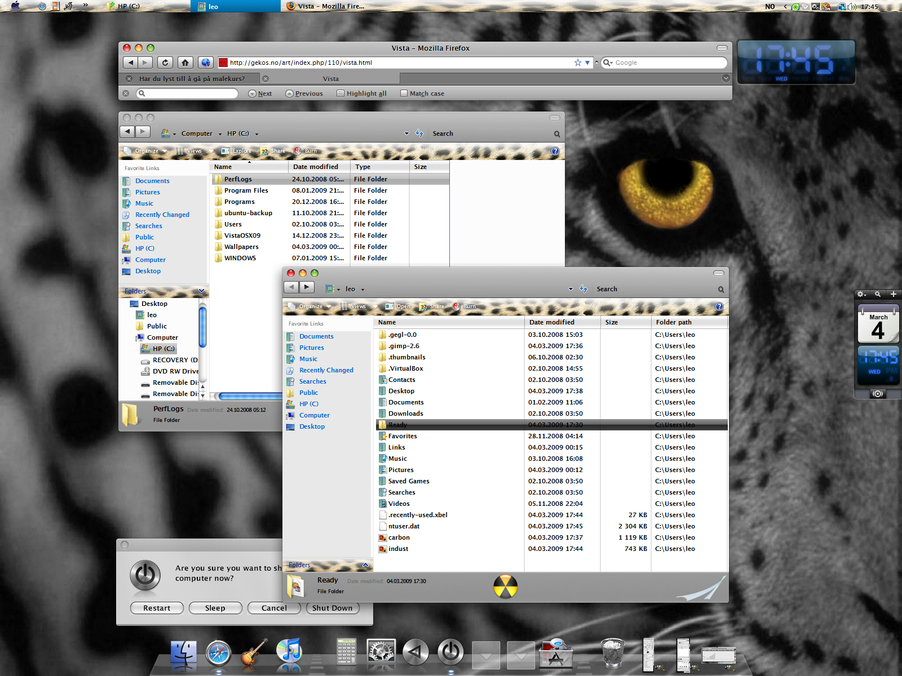Reload the page in Firefox

(165, 63)
